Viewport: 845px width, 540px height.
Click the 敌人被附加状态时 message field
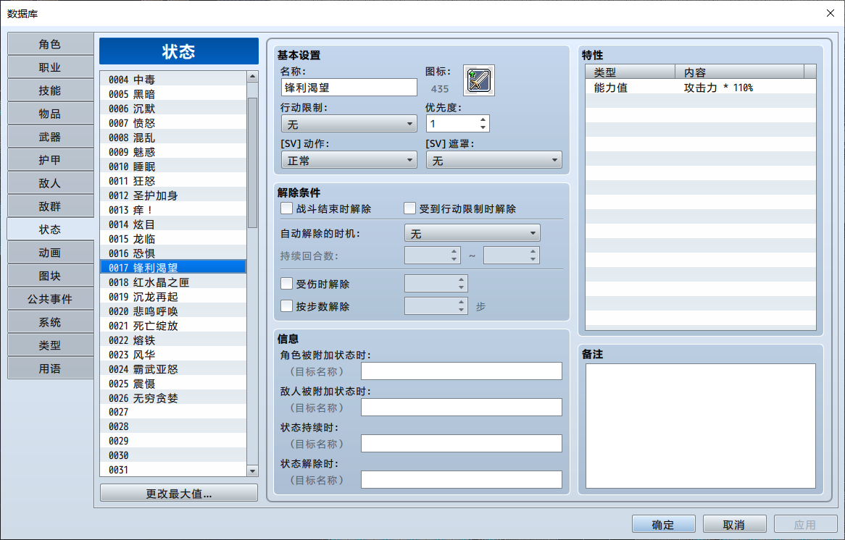[462, 407]
